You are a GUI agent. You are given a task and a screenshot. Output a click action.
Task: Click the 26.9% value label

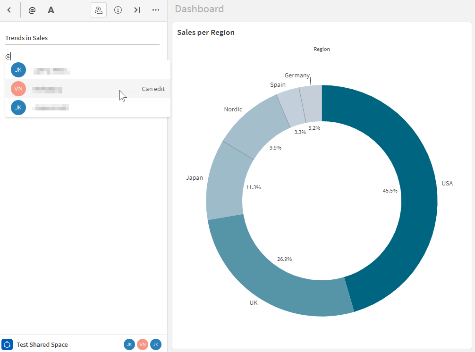284,259
